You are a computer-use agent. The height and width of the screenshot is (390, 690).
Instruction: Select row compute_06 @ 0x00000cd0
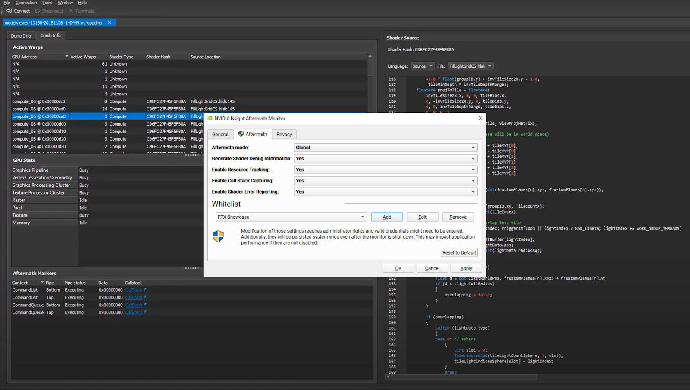click(190, 109)
